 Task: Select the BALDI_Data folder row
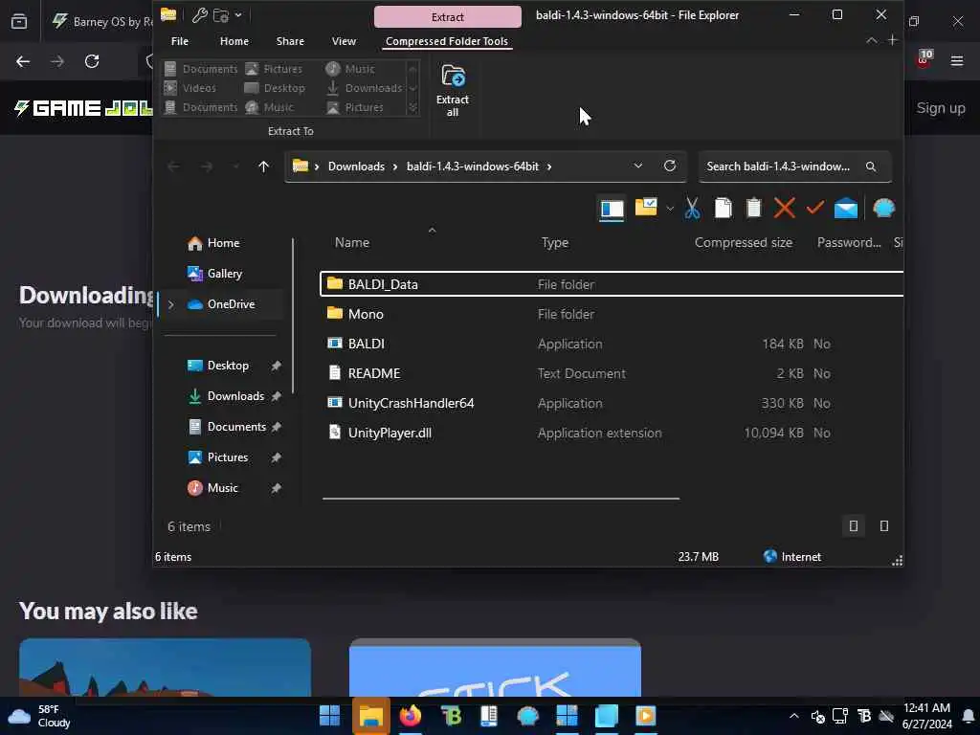coord(612,284)
